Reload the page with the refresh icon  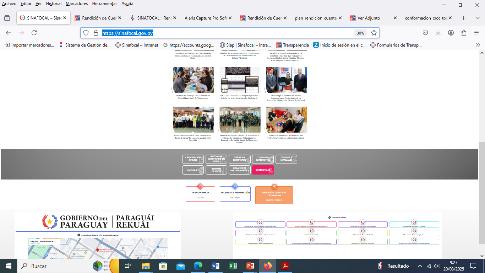[x=34, y=33]
